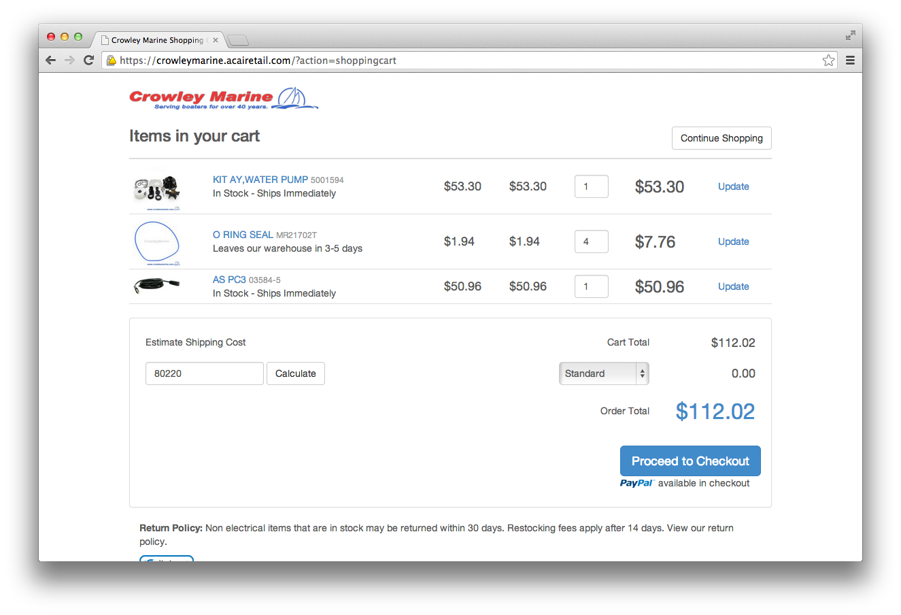The width and height of the screenshot is (901, 615).
Task: Open the O ring seal thumbnail
Action: tap(157, 242)
